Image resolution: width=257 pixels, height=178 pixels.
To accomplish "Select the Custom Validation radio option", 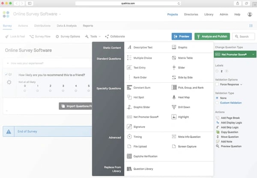I will pyautogui.click(x=217, y=103).
